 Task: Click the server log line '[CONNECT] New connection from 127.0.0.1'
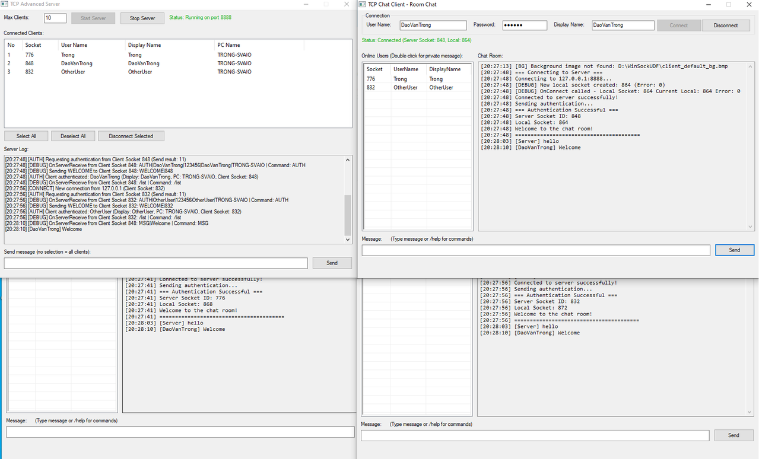85,189
